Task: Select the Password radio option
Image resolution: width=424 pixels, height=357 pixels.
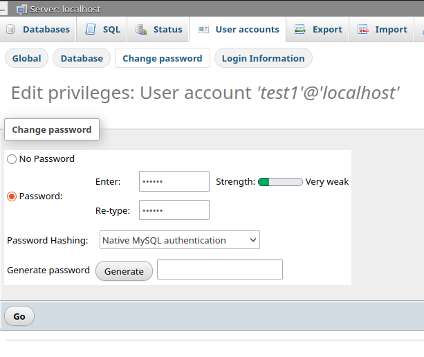Action: coord(12,196)
